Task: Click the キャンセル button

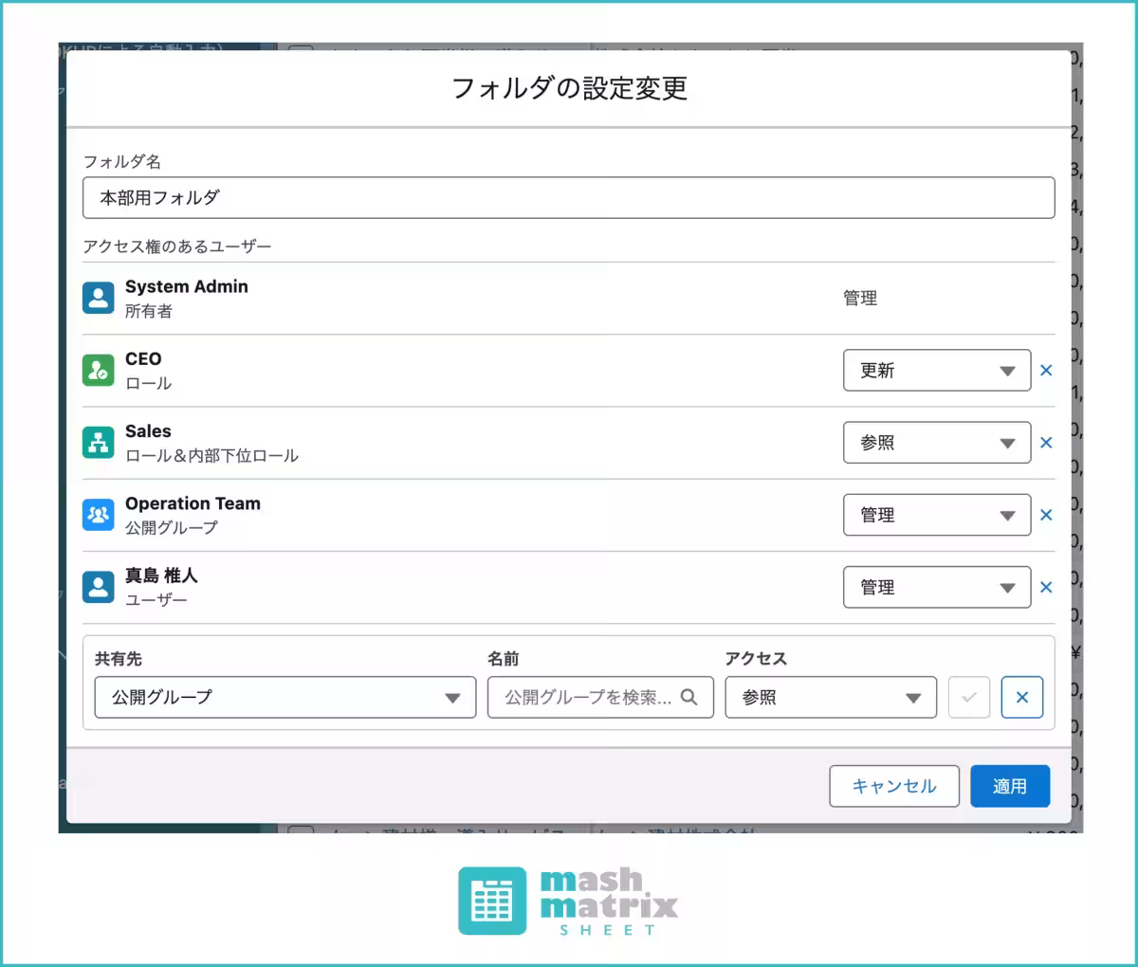Action: coord(893,786)
